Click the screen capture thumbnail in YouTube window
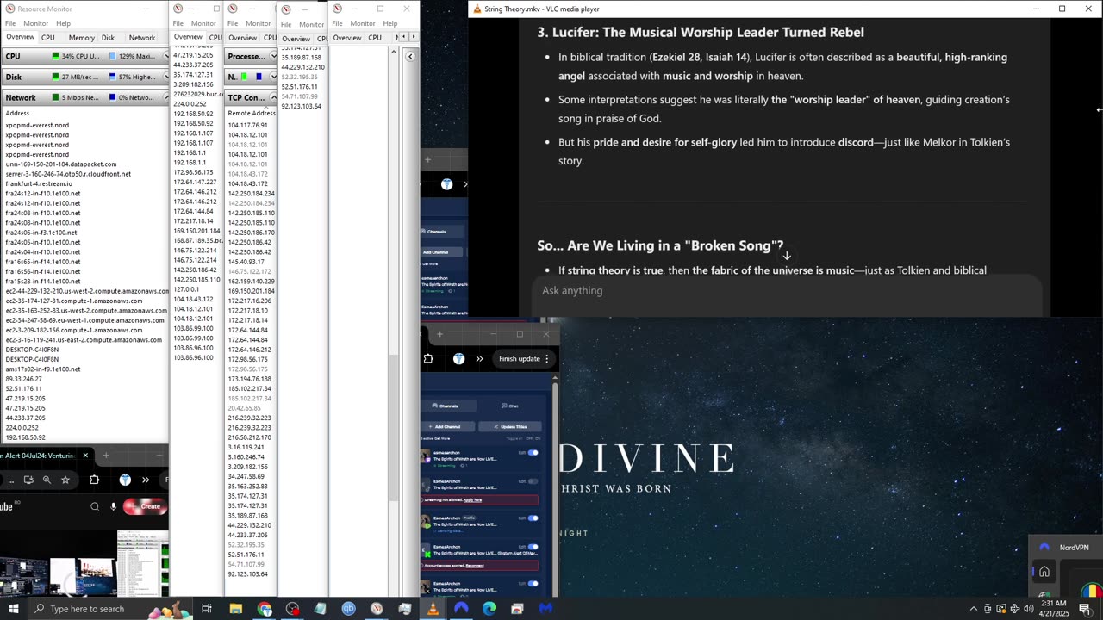Image resolution: width=1103 pixels, height=620 pixels. click(143, 563)
